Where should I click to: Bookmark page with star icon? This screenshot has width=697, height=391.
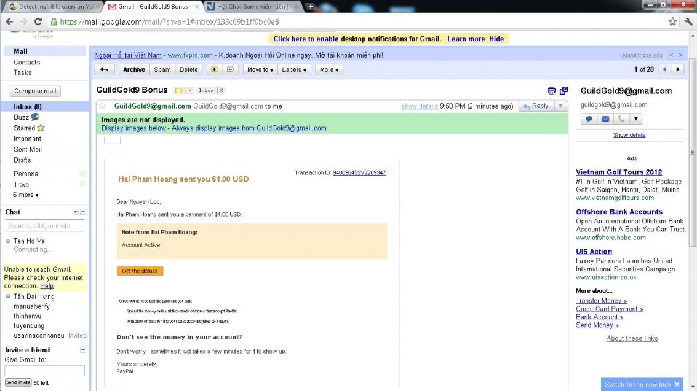[x=672, y=21]
